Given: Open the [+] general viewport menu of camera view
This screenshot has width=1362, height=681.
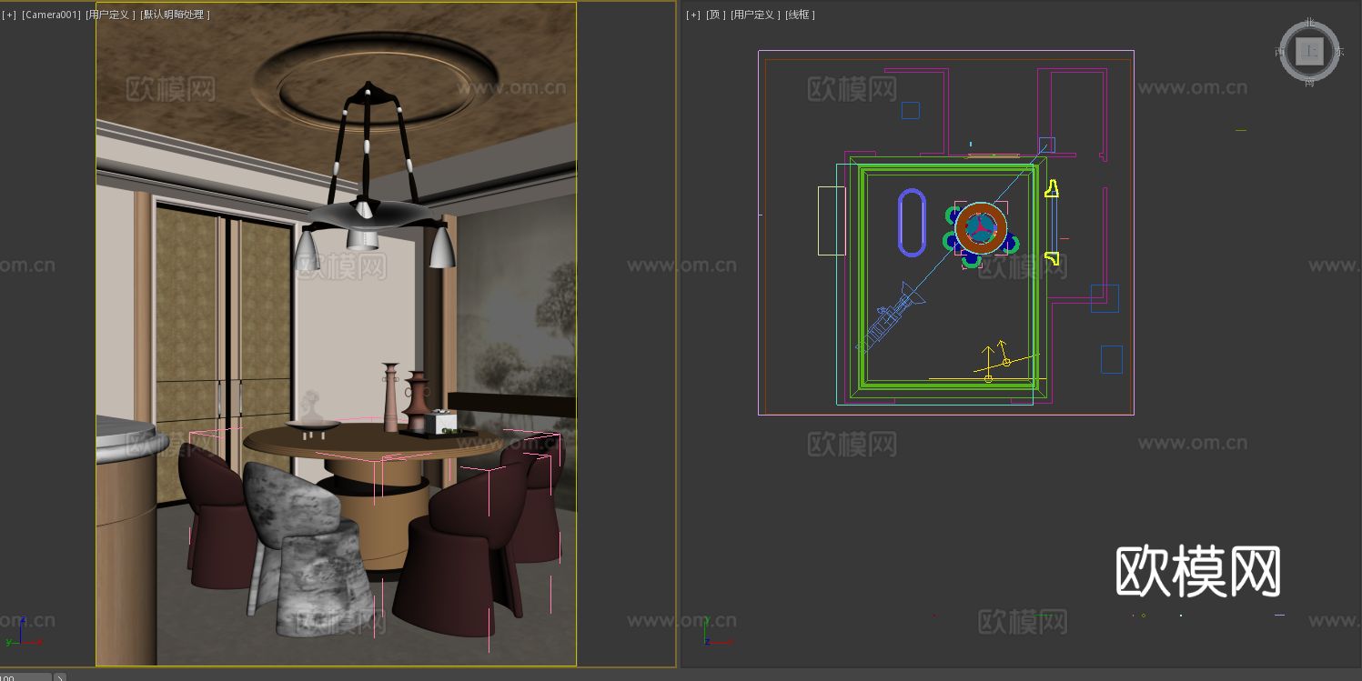Looking at the screenshot, I should (9, 15).
